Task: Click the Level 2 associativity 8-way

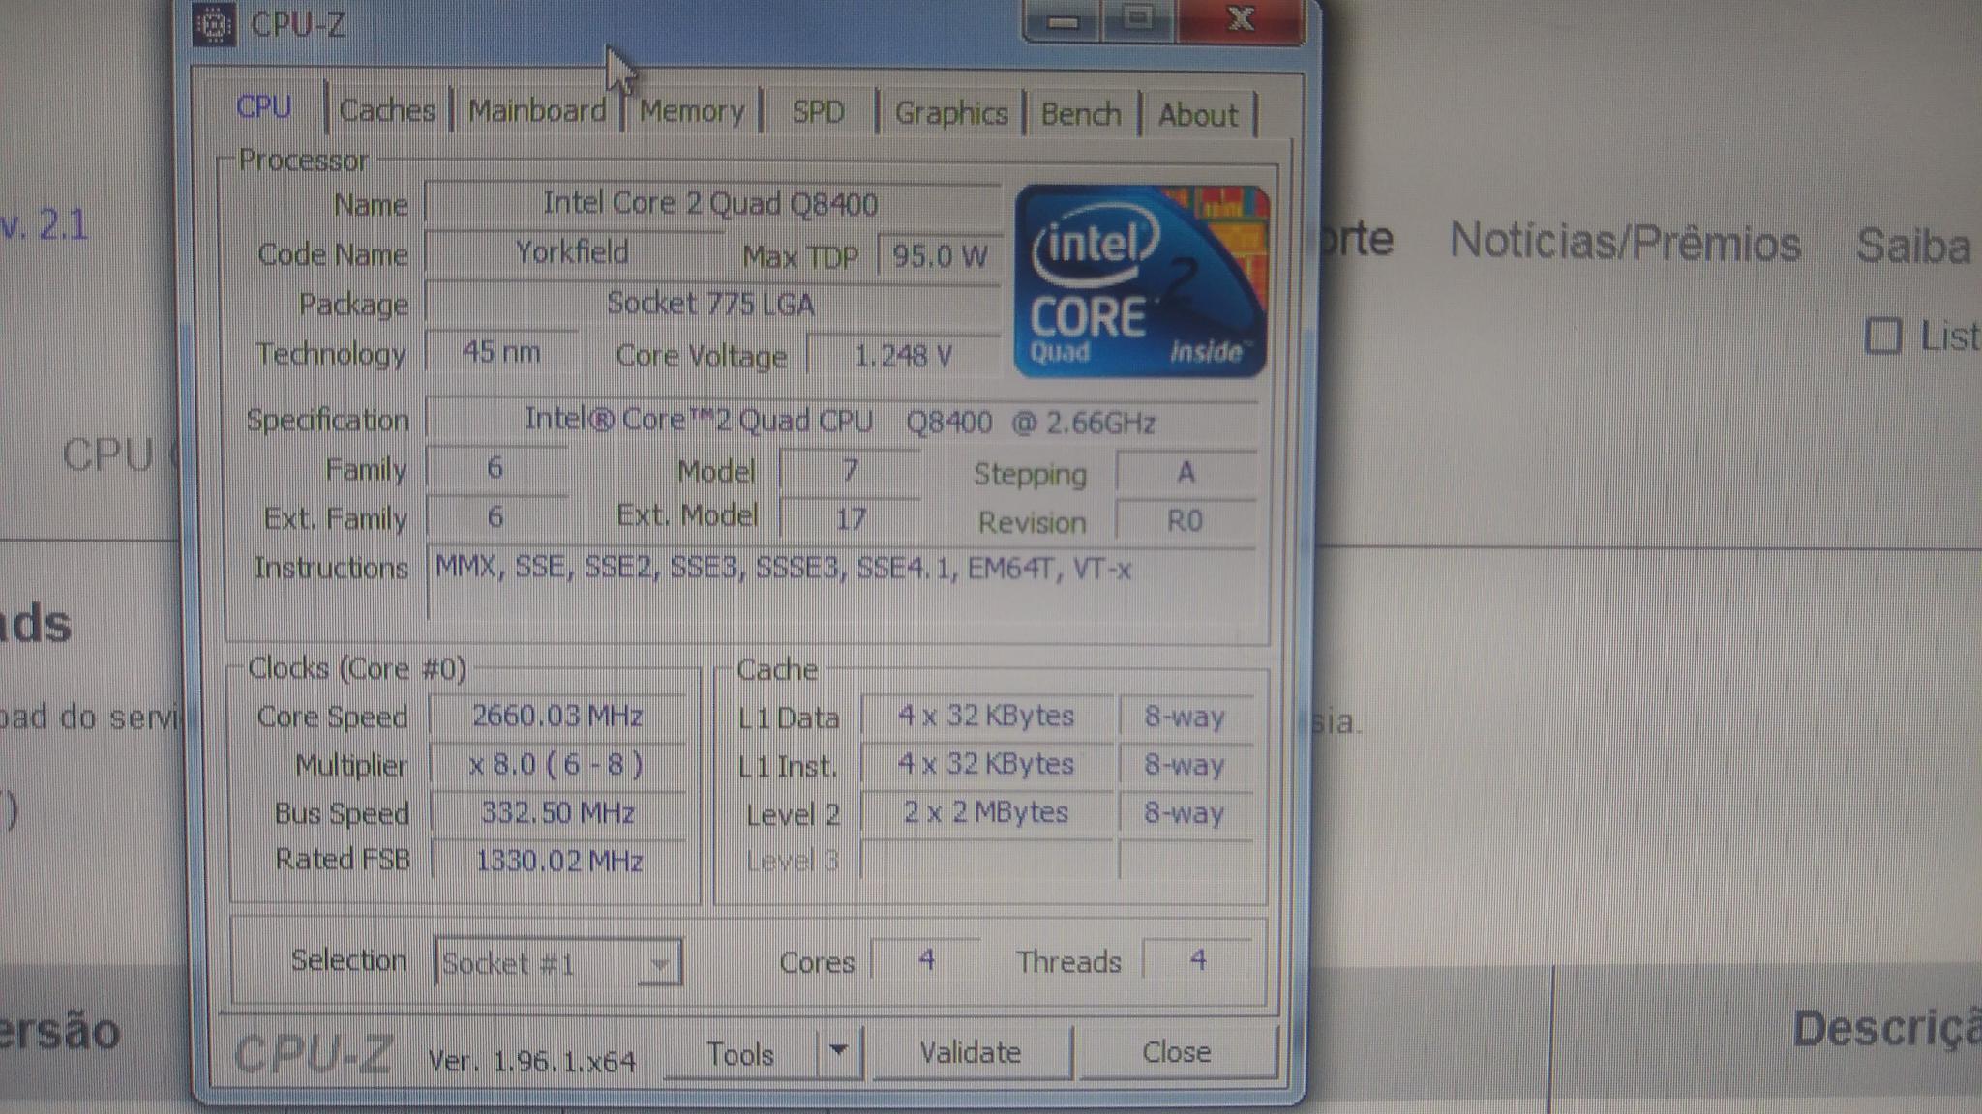Action: [1186, 812]
